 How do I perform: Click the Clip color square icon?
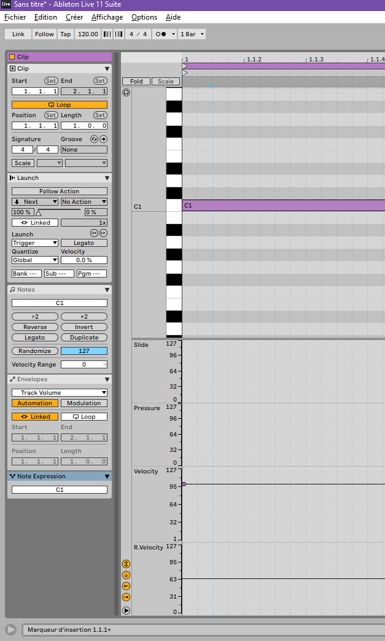point(12,57)
